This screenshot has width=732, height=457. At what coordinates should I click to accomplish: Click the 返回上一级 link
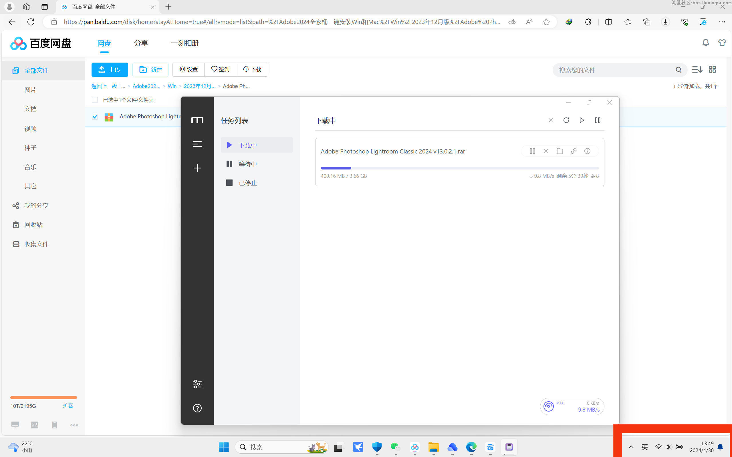(104, 86)
